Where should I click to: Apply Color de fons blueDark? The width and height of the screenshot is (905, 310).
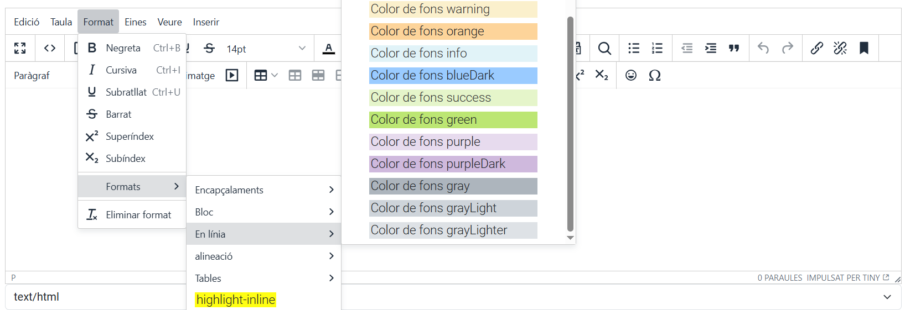tap(453, 76)
